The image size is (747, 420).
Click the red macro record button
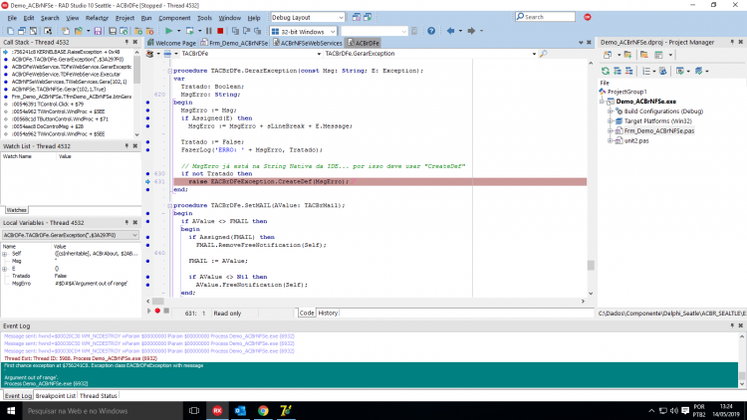157,311
